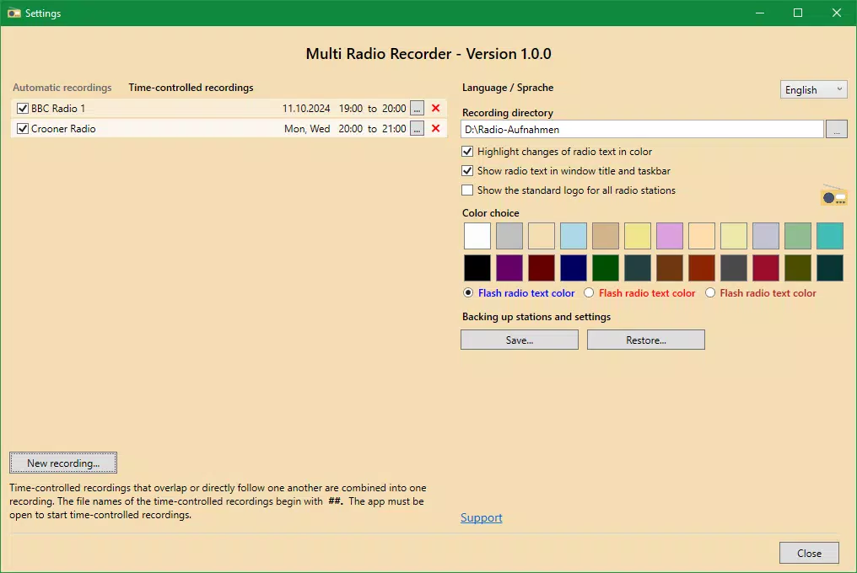Viewport: 857px width, 573px height.
Task: Toggle show radio text in window title
Action: 467,171
